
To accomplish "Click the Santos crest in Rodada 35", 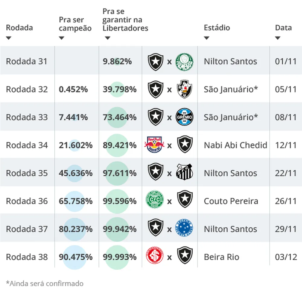I will (184, 173).
